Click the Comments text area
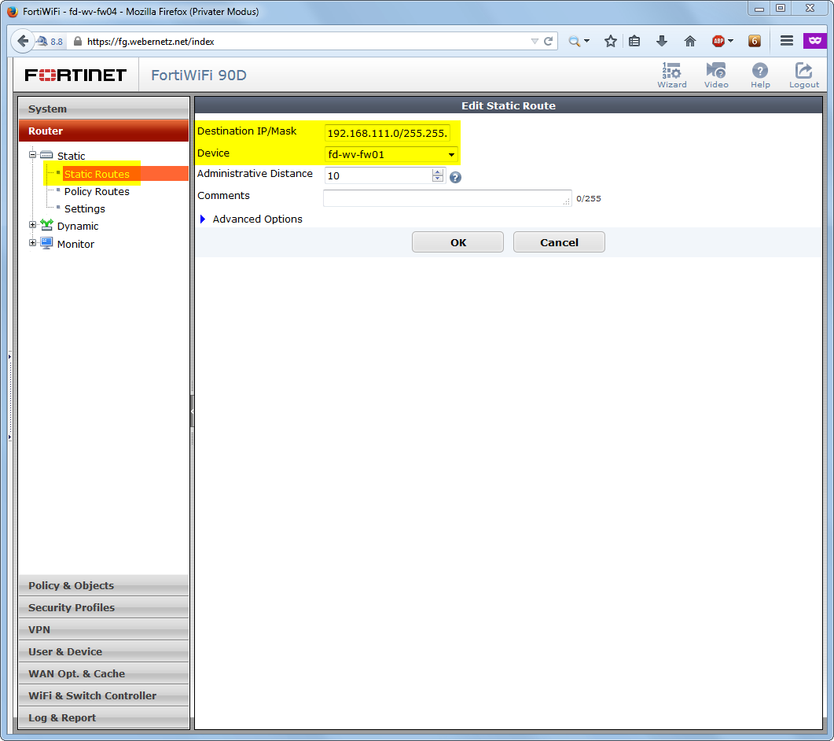Screen dimensions: 834x741 coord(447,198)
